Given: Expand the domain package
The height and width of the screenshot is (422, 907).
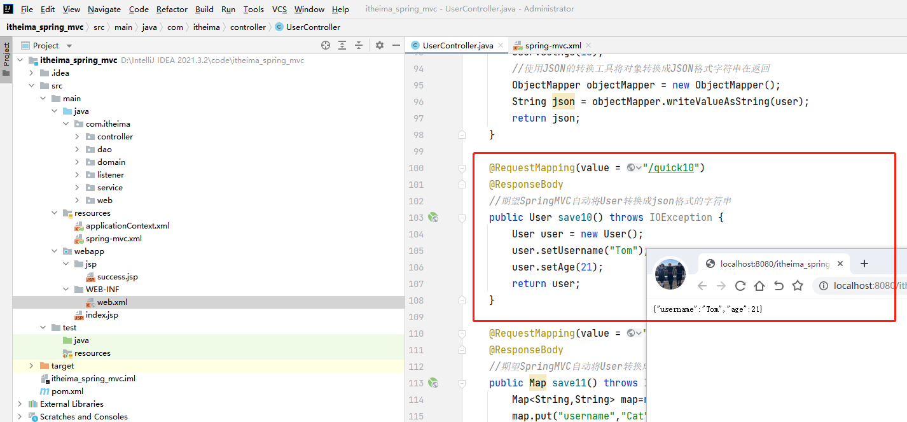Looking at the screenshot, I should 78,162.
